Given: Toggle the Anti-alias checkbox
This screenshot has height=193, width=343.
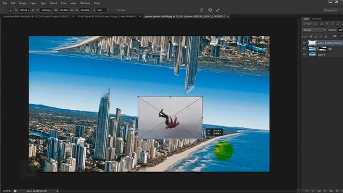Looking at the screenshot, I should tap(114, 10).
